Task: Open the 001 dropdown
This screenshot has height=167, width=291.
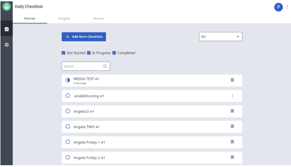Action: pos(220,37)
